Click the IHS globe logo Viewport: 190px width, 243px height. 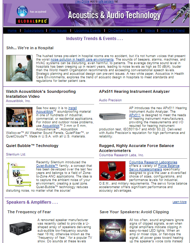tap(22, 11)
